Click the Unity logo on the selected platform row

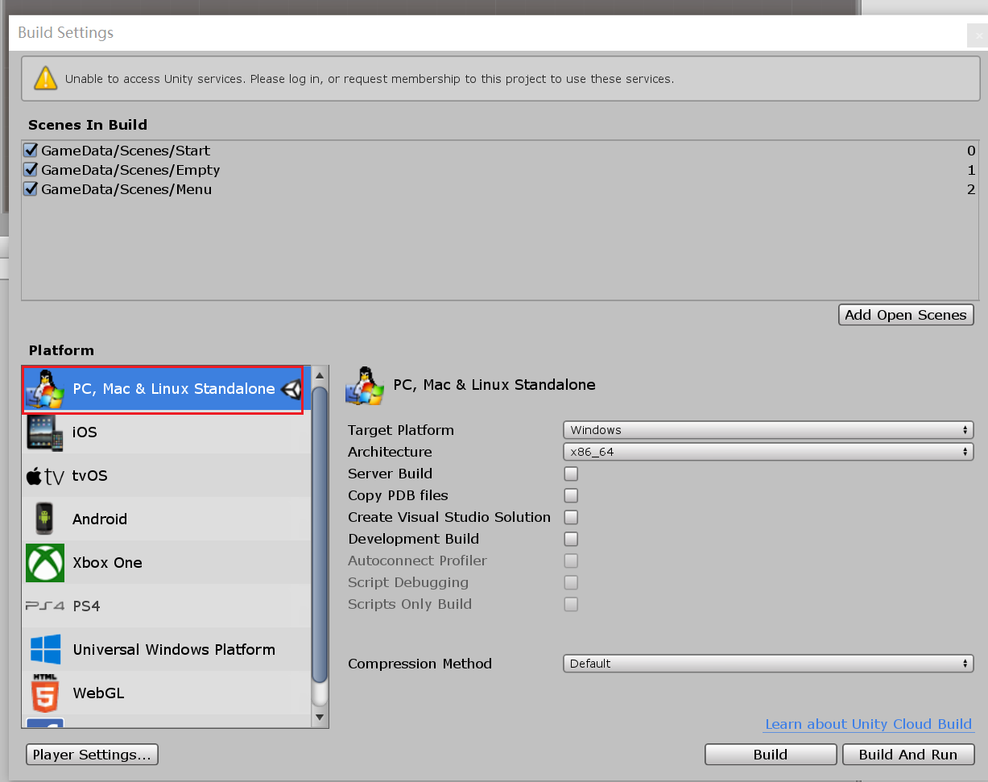click(291, 390)
